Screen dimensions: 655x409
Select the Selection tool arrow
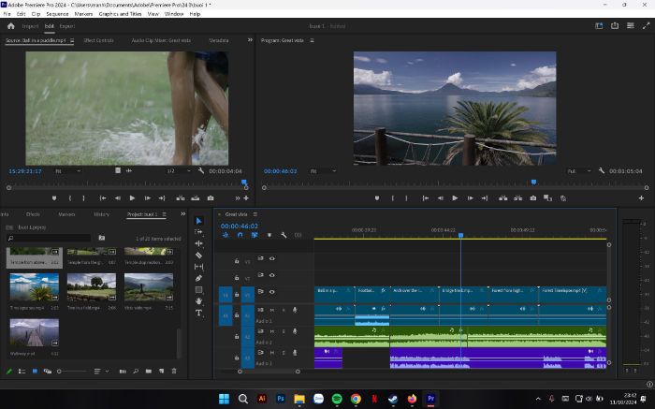click(198, 221)
